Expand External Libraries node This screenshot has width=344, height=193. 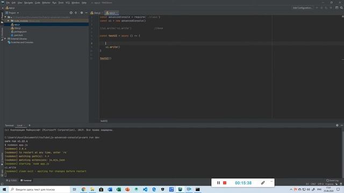click(5, 39)
